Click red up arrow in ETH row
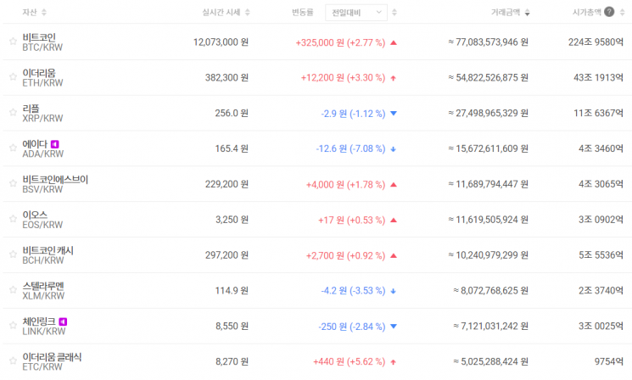 tap(394, 78)
